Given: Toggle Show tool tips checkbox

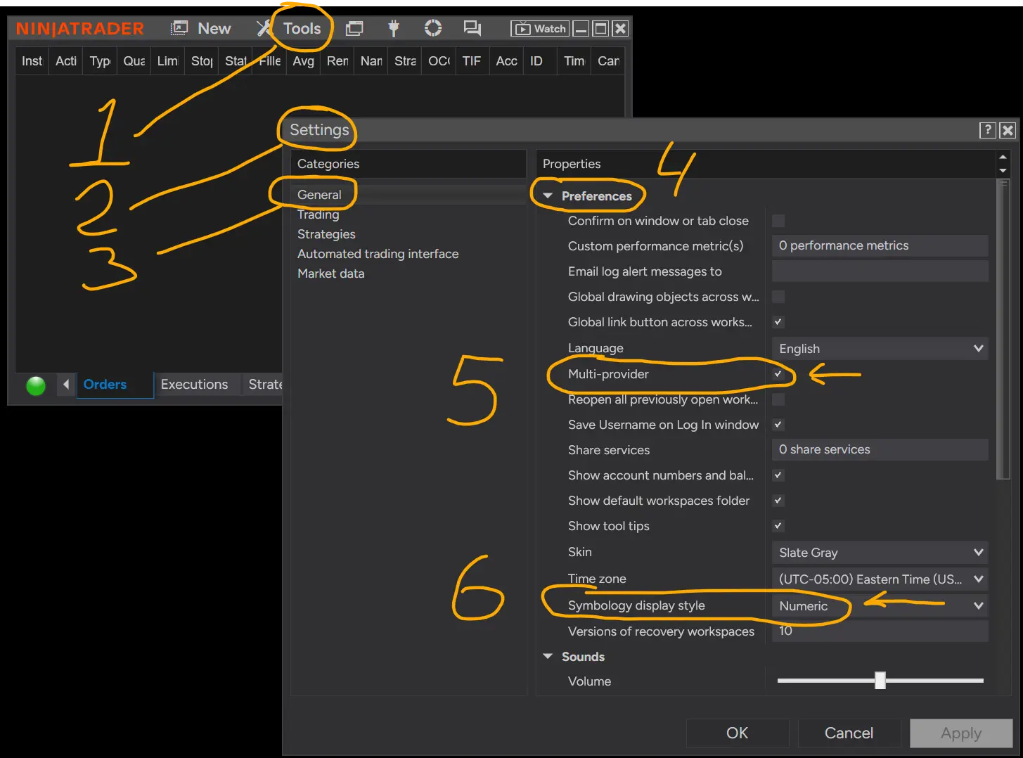Looking at the screenshot, I should (x=778, y=526).
